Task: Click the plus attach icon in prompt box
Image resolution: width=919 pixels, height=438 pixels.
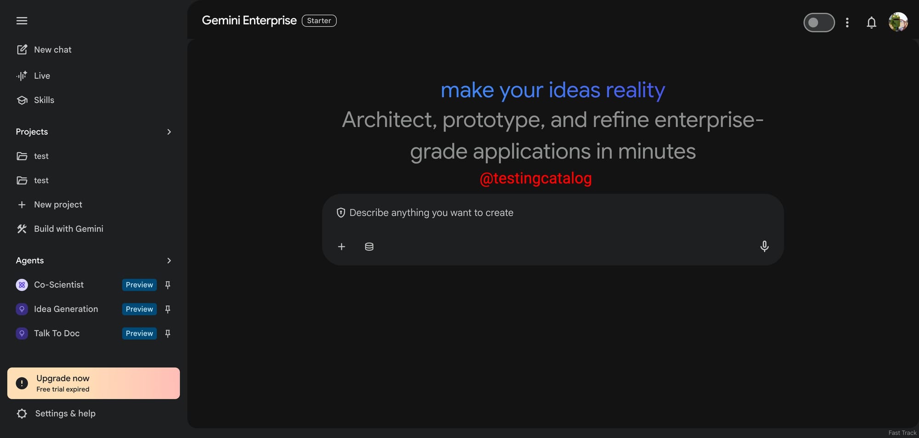Action: [341, 247]
